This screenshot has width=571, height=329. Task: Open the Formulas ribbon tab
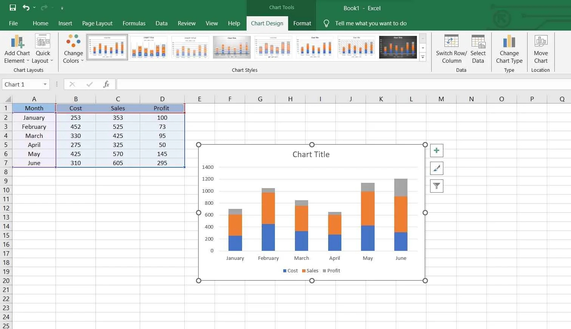point(134,23)
